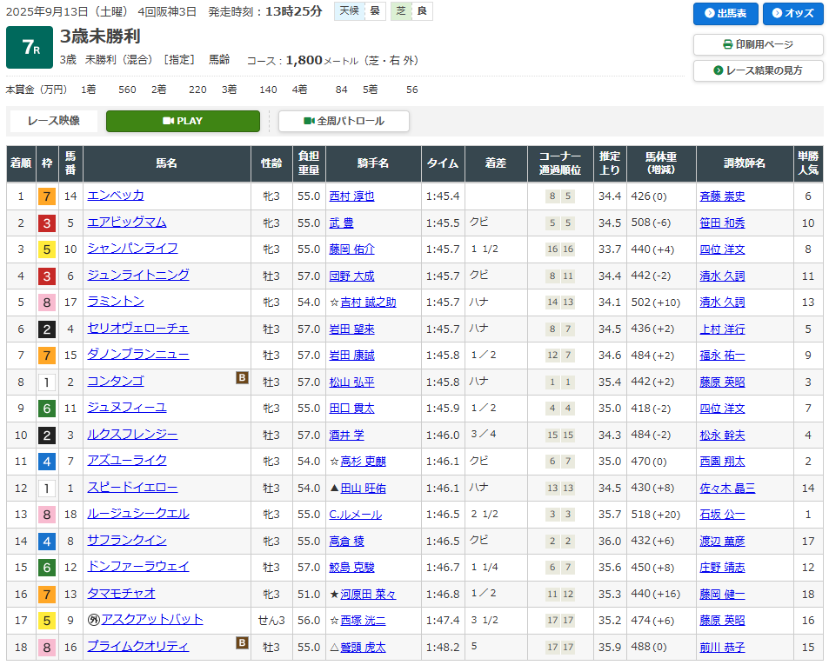Click the orange frame 7 box for エンベッカ
The image size is (829, 665).
46,196
